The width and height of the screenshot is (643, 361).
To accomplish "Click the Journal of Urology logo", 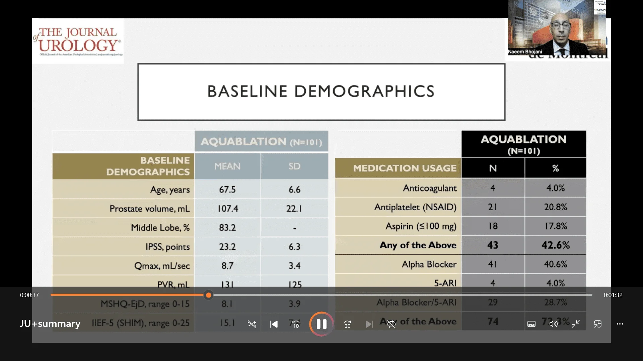I will [x=78, y=41].
